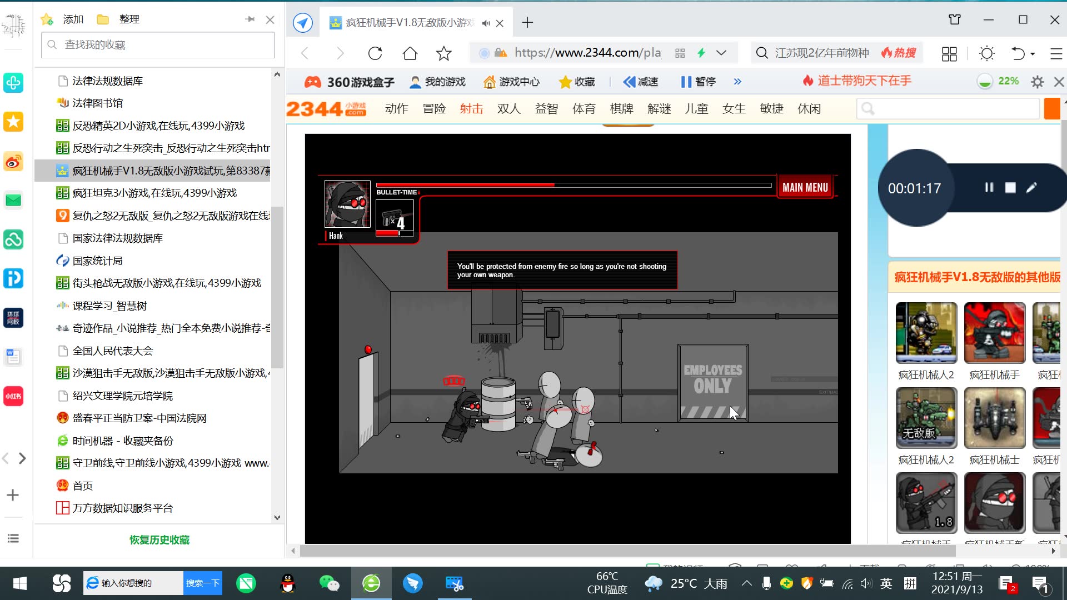Open 我的游戏 in game box bar
The height and width of the screenshot is (600, 1067).
coord(437,82)
